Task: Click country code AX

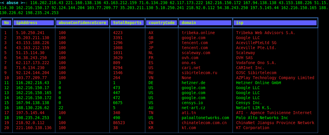Action: click(x=151, y=33)
